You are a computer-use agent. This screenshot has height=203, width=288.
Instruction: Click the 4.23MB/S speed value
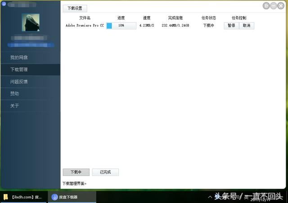click(x=147, y=26)
